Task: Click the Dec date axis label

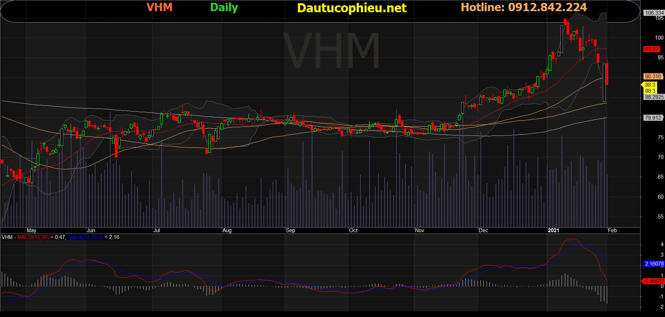Action: (483, 230)
